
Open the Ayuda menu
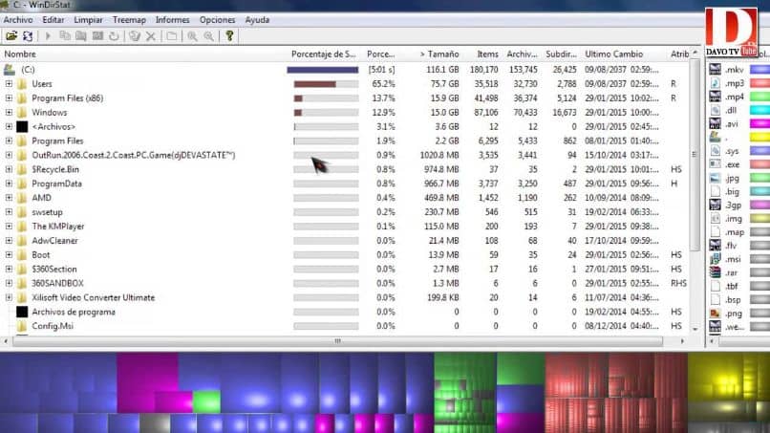(x=257, y=20)
